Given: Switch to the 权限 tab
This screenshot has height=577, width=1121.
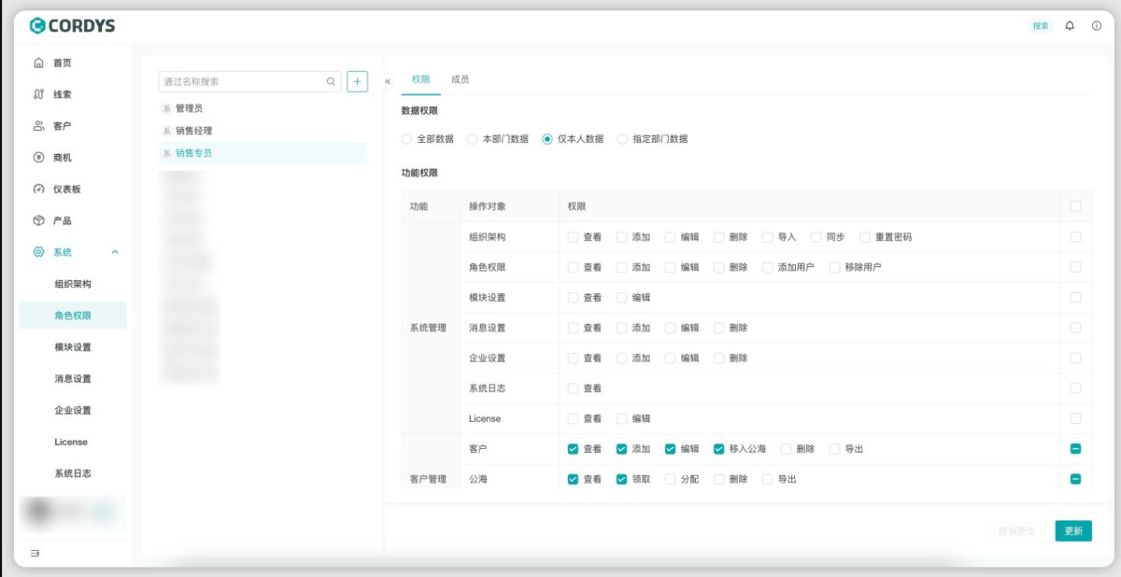Looking at the screenshot, I should click(x=421, y=79).
